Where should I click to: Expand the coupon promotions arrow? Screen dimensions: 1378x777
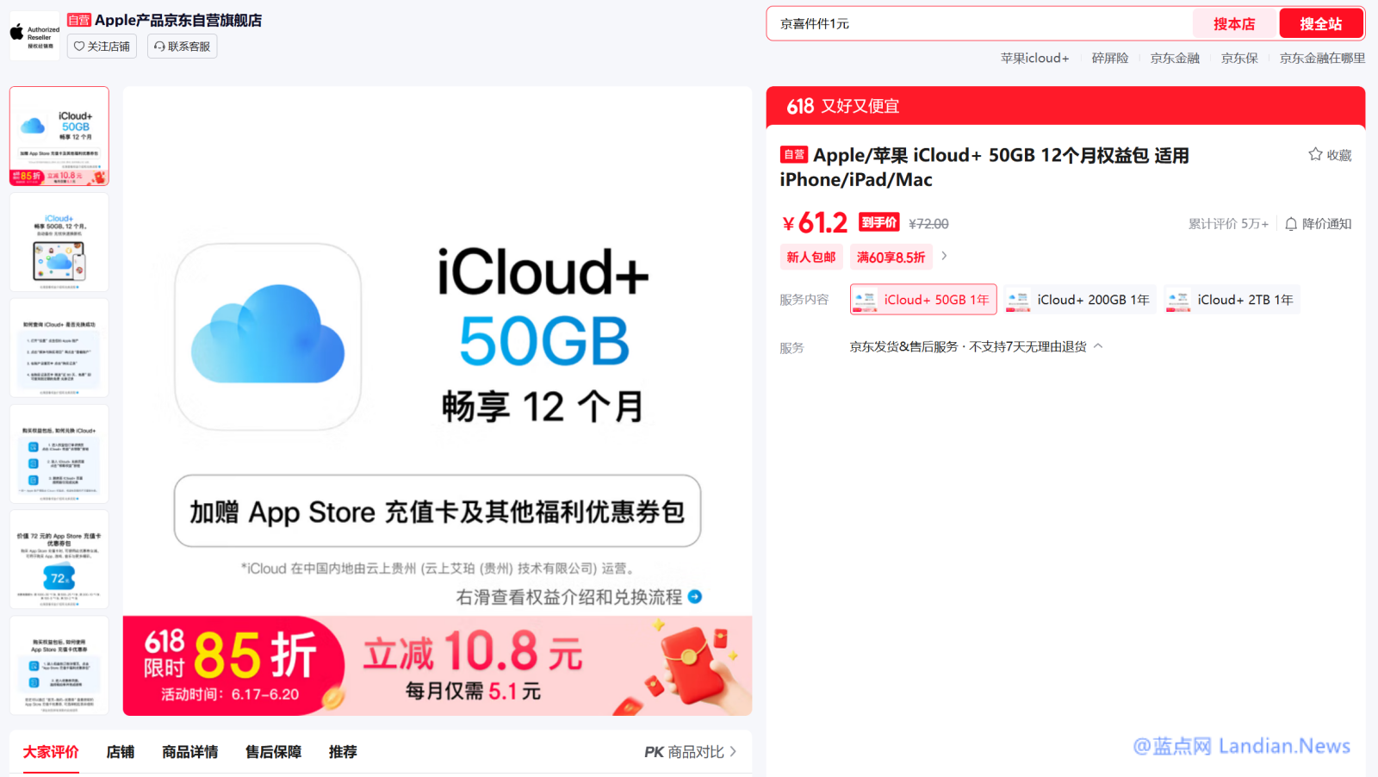click(x=944, y=257)
